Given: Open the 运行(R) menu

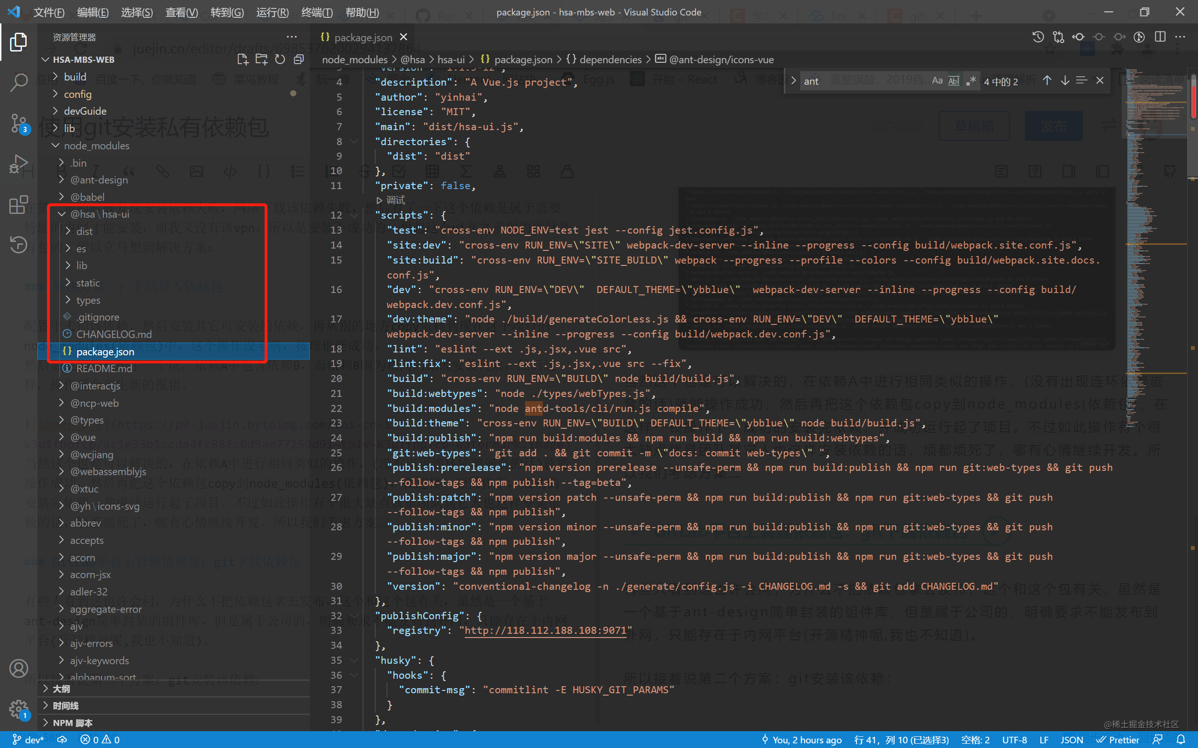Looking at the screenshot, I should pos(272,12).
